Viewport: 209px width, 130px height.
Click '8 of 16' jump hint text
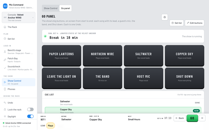click(189, 95)
